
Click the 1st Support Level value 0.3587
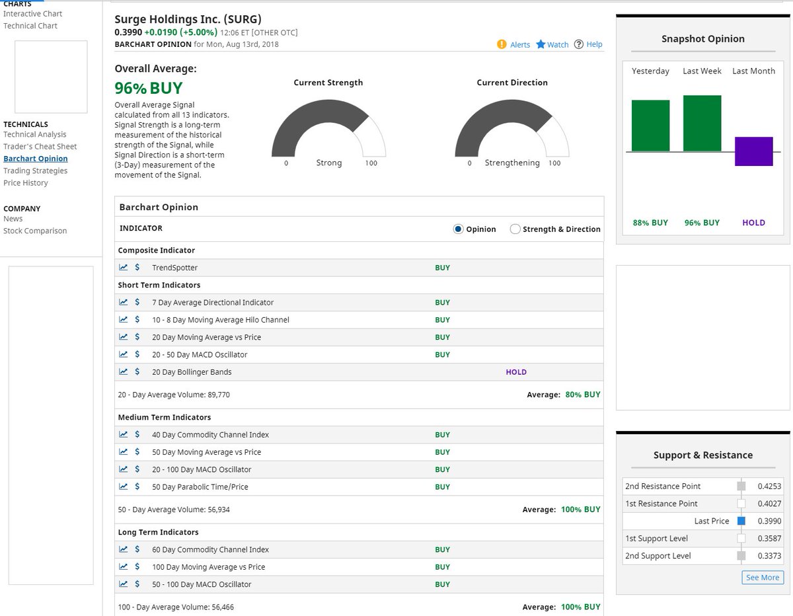[x=769, y=538]
